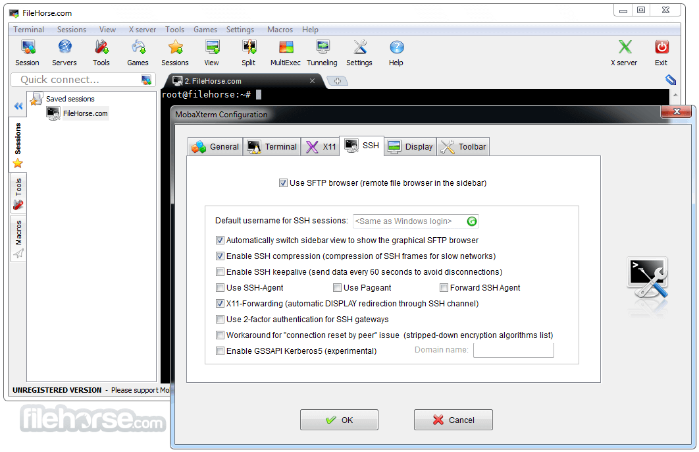Open the Games toolbar icon
The image size is (699, 452).
coord(138,53)
